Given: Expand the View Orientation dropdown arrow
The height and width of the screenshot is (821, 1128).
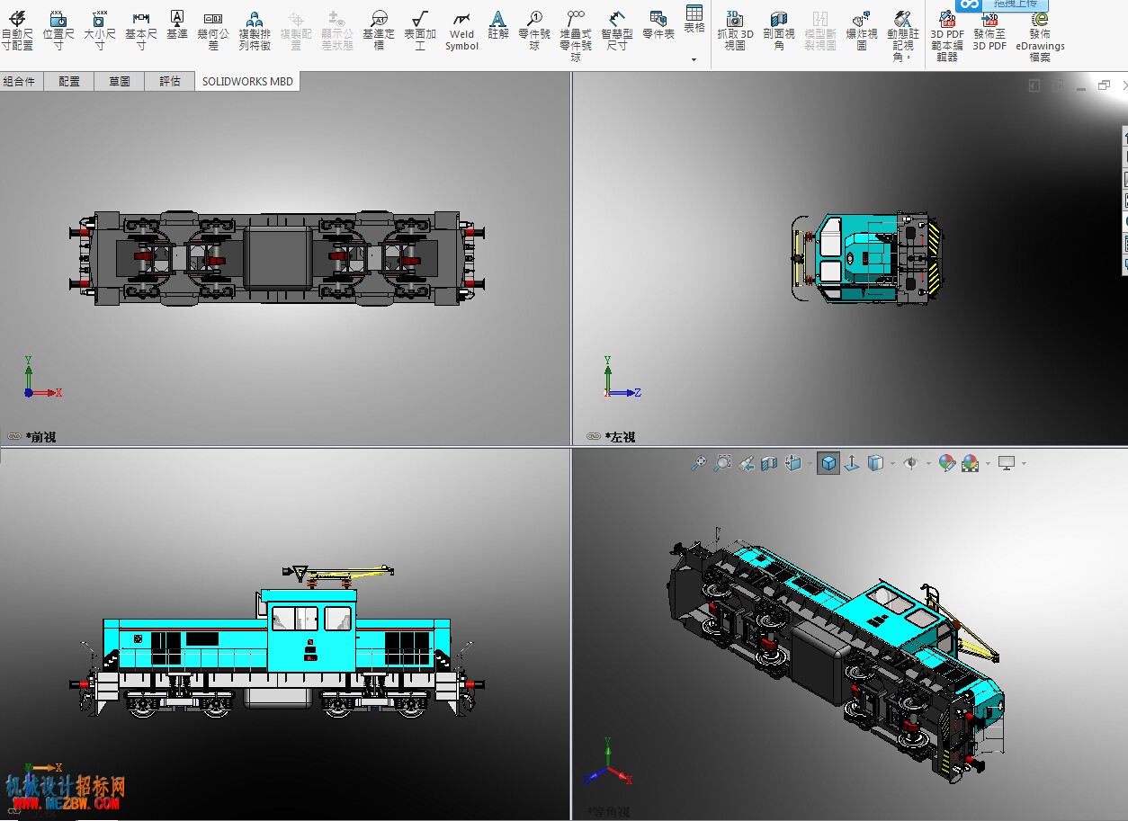Looking at the screenshot, I should point(809,464).
